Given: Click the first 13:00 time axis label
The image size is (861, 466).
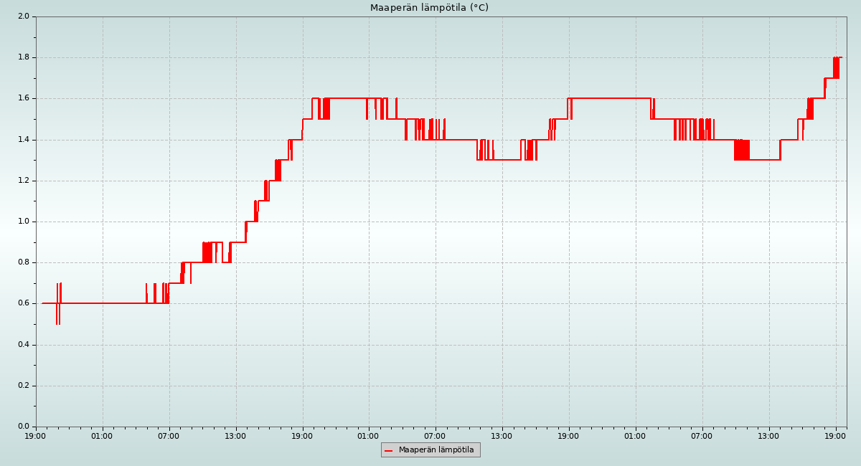Looking at the screenshot, I should 235,436.
